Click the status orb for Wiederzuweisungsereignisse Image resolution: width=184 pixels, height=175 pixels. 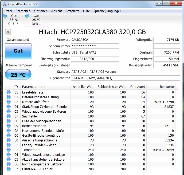(x=9, y=155)
